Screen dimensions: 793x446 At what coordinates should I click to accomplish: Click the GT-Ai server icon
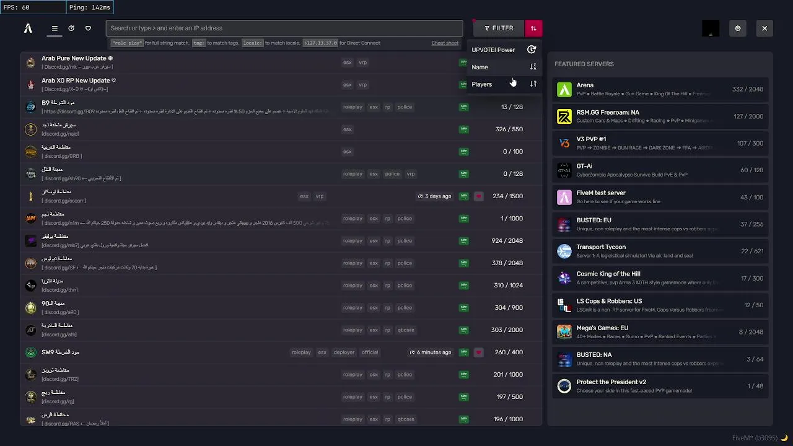[564, 170]
